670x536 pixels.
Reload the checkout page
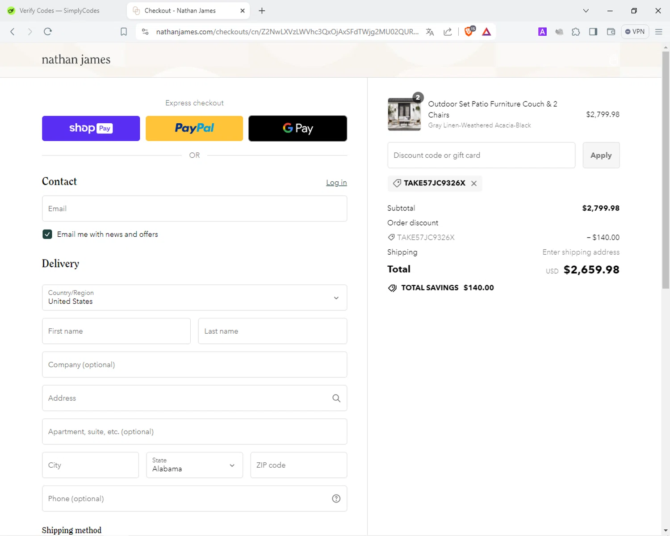[48, 32]
